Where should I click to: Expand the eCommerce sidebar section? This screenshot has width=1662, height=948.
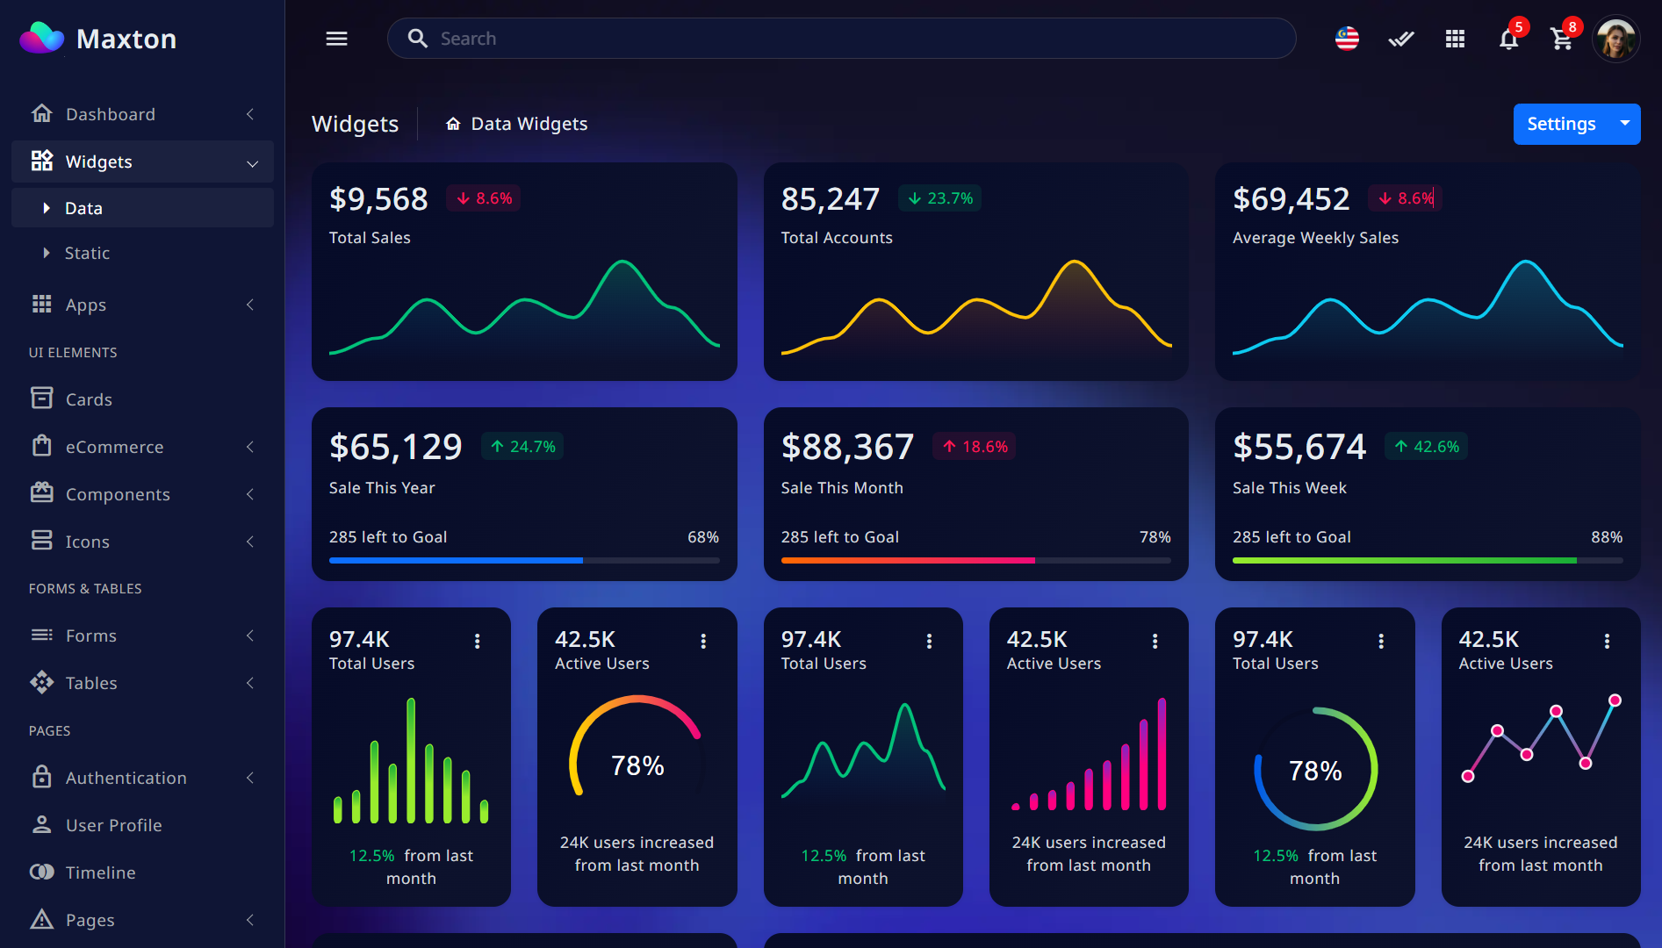click(250, 447)
